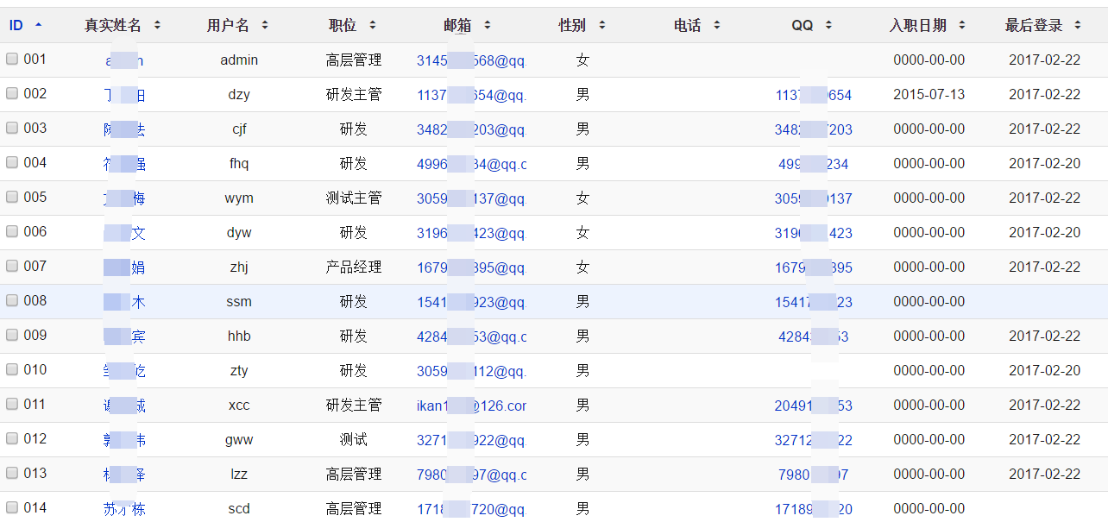Click the QQ number link for hhb
Viewport: 1108px width, 522px height.
(x=813, y=336)
